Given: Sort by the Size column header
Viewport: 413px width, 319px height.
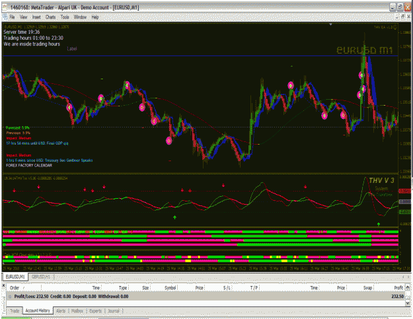Looking at the screenshot, I should pyautogui.click(x=145, y=288).
